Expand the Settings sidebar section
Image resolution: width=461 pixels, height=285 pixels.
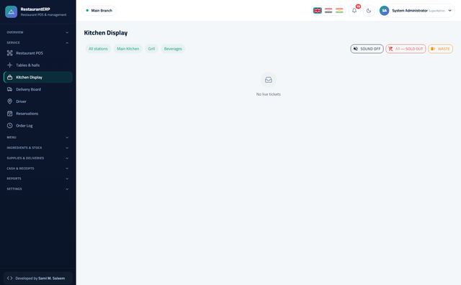coord(38,189)
